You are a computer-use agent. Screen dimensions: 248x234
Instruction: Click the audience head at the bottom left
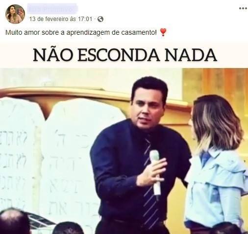14,222
